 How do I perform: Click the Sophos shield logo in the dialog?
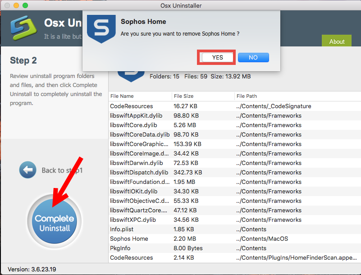(101, 28)
